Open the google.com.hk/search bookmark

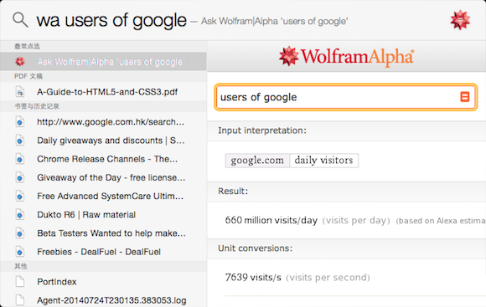click(x=103, y=122)
